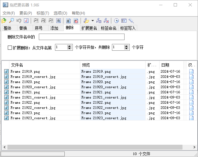The image size is (198, 157).
Task: Click file icon in Frame 21920_convert.jpg row
Action: pos(191,87)
